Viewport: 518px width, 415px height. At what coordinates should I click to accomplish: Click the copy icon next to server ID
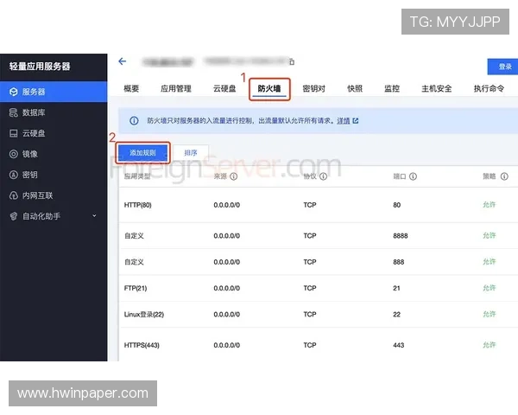(x=293, y=62)
